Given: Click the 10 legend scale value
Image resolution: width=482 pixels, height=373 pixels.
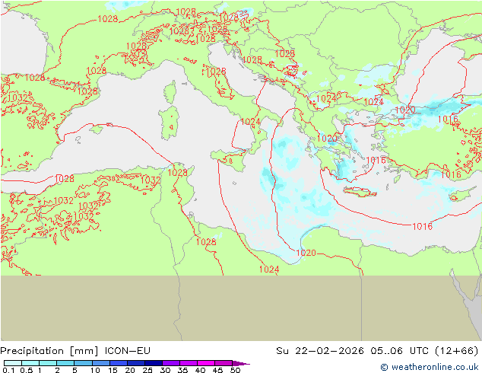Looking at the screenshot, I should coord(95,370).
